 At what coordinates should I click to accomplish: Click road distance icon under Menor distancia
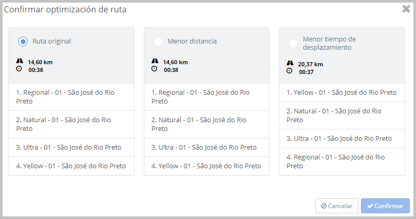(155, 61)
